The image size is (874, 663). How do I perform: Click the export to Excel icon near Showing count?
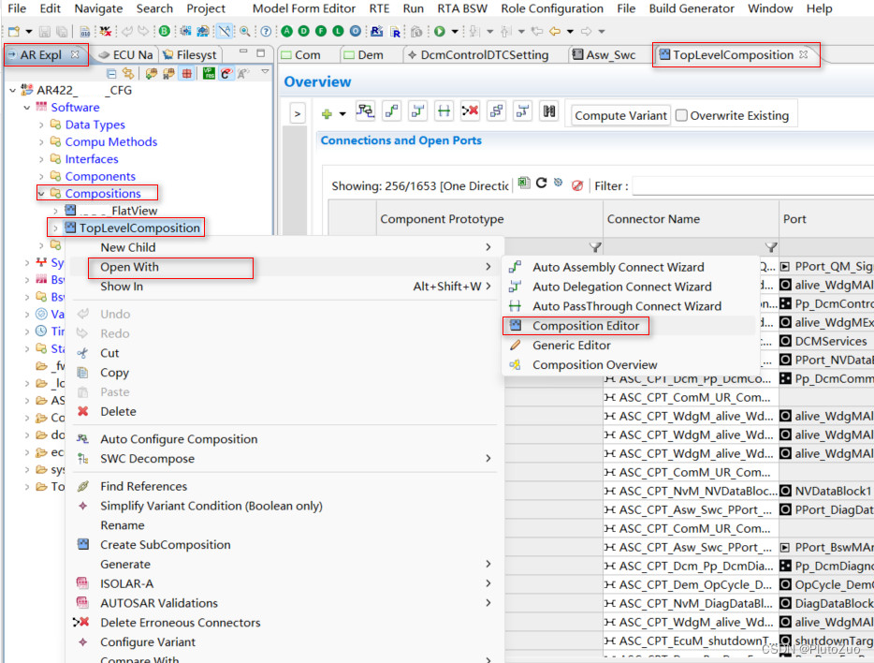pos(523,183)
